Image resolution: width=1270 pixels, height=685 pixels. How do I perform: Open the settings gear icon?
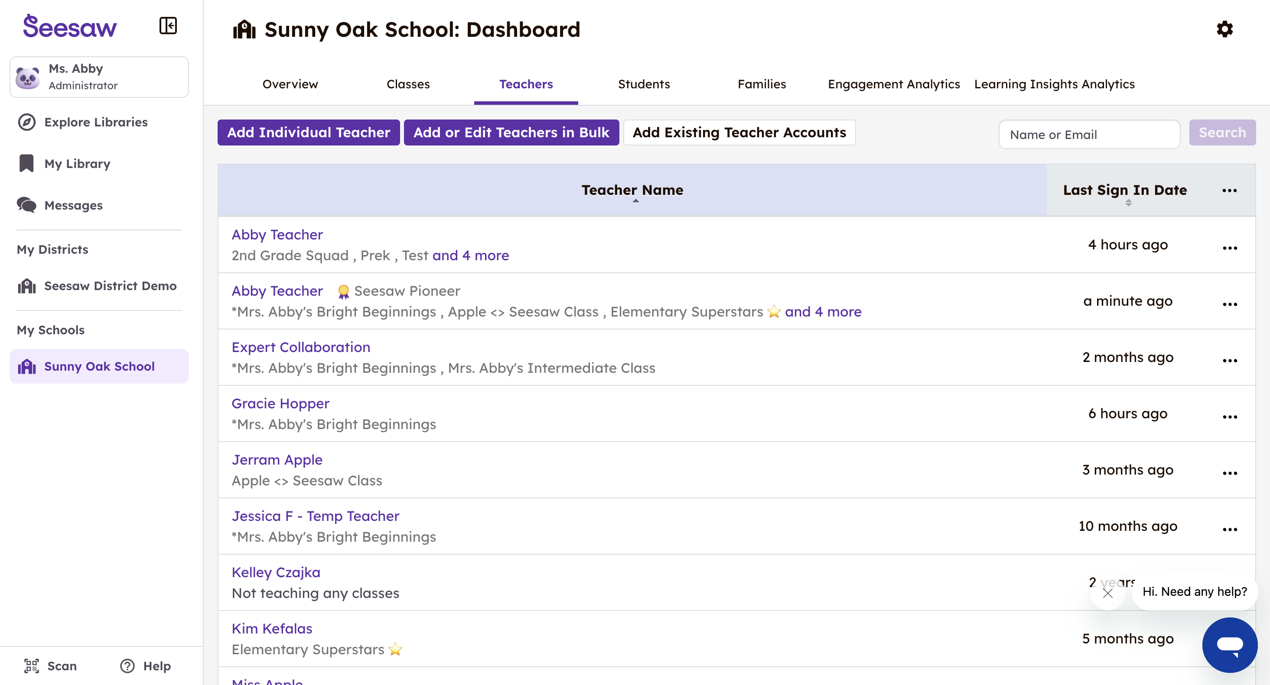coord(1224,29)
